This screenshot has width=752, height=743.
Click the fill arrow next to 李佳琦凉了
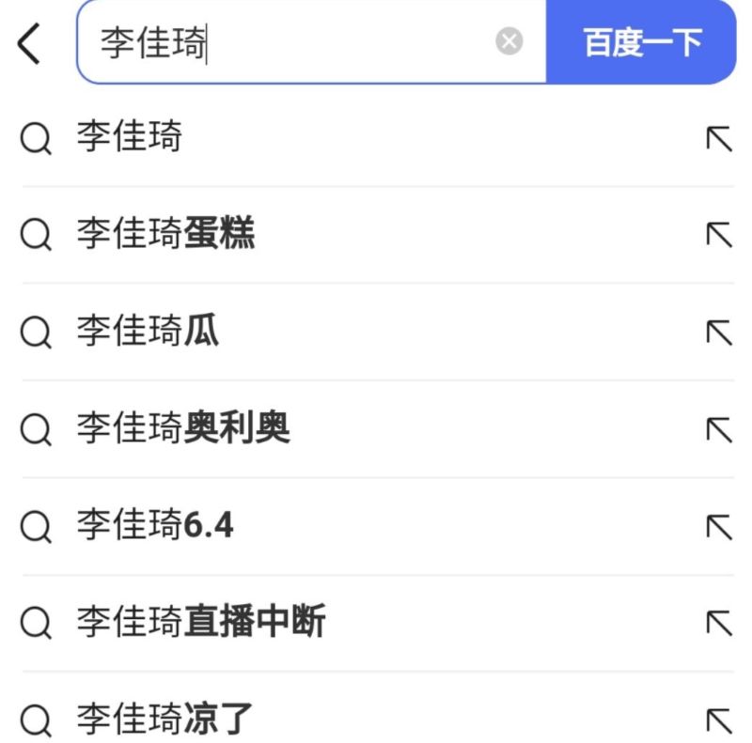[718, 719]
